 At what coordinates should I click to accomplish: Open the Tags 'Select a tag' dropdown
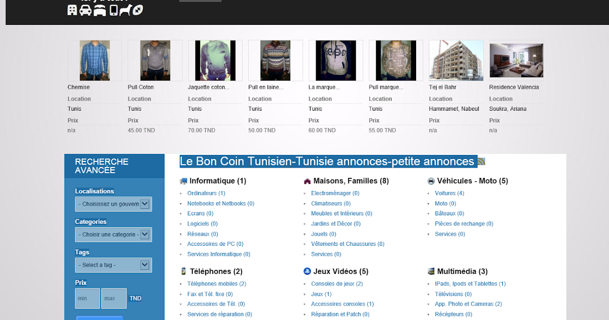(113, 265)
